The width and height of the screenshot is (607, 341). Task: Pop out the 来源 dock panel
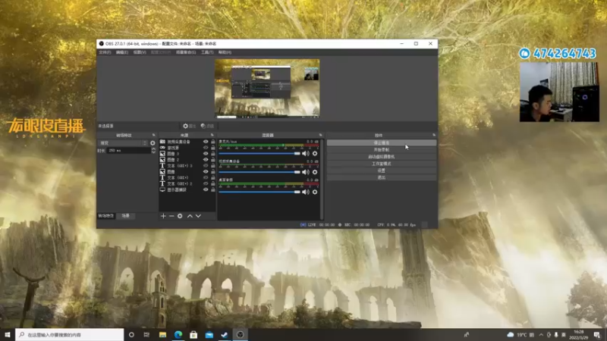(x=212, y=135)
